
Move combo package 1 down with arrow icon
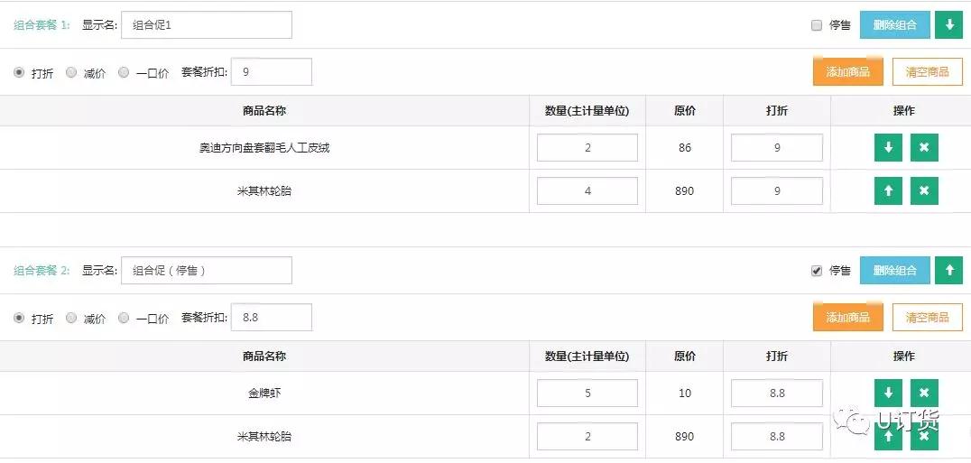click(948, 24)
